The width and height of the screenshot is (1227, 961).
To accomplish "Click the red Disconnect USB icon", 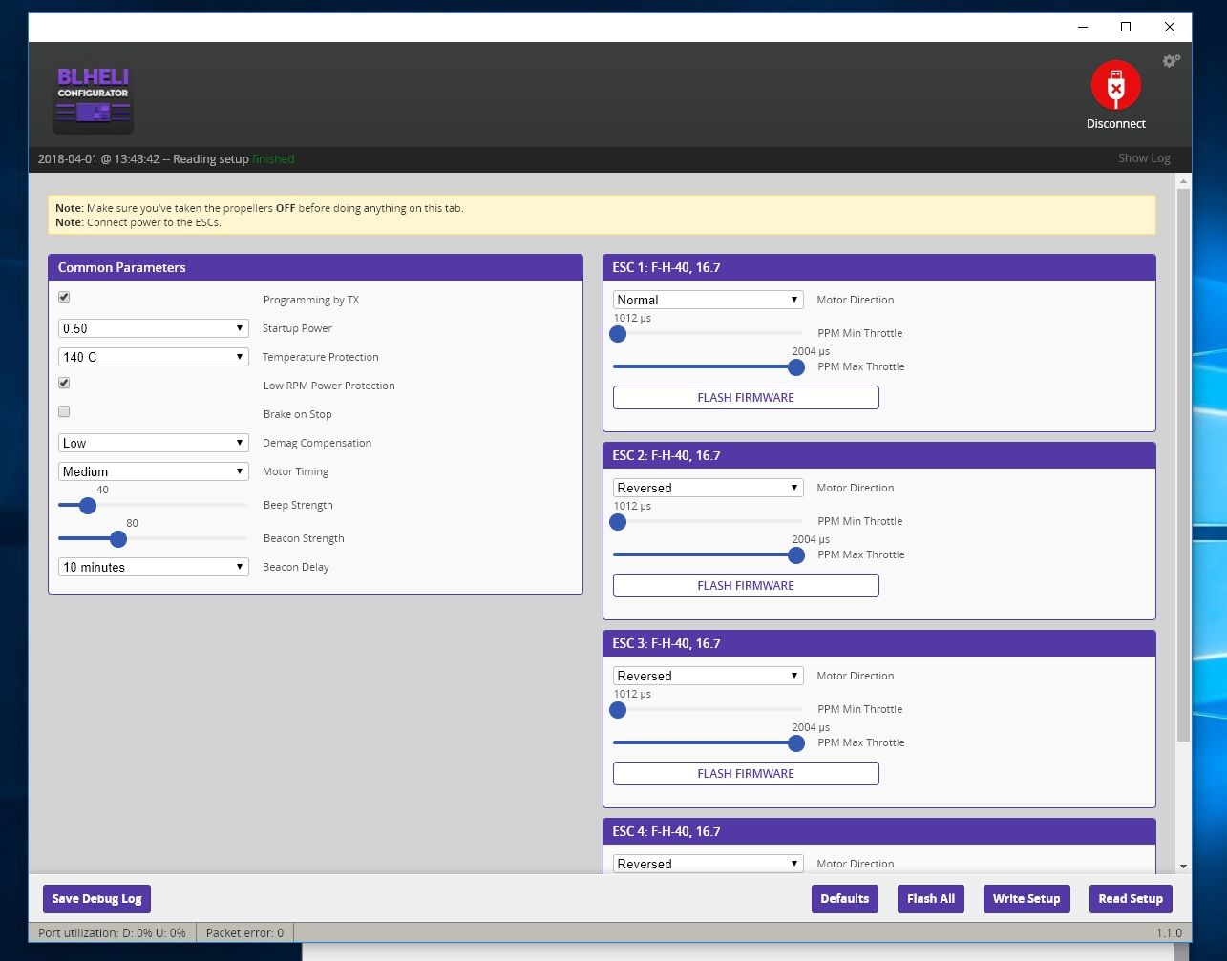I will pos(1115,85).
